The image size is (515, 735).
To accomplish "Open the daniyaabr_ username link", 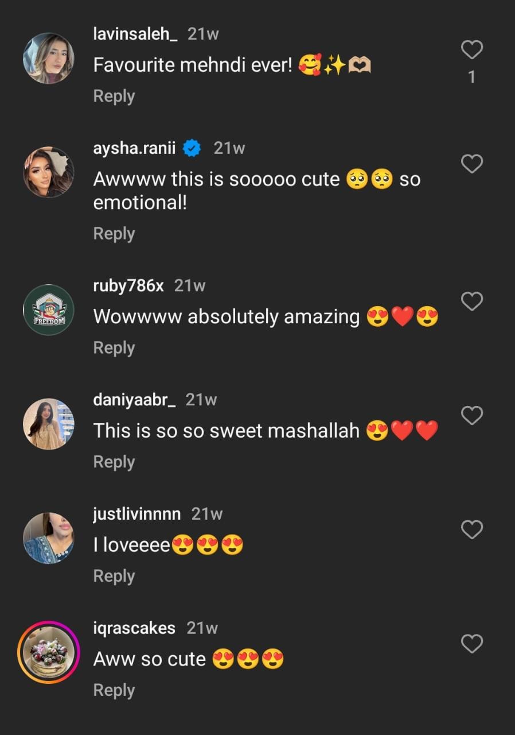I will pyautogui.click(x=134, y=400).
